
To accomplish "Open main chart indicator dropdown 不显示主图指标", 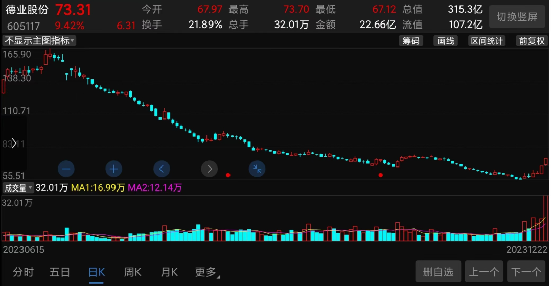I will 39,41.
